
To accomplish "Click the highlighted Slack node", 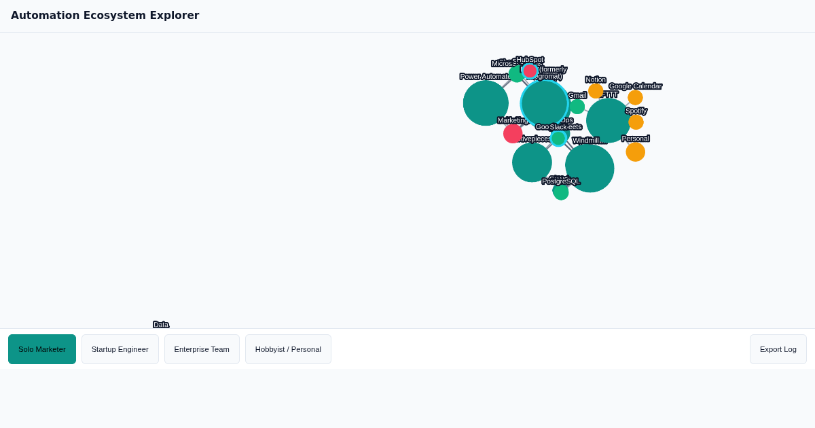I will click(x=558, y=139).
